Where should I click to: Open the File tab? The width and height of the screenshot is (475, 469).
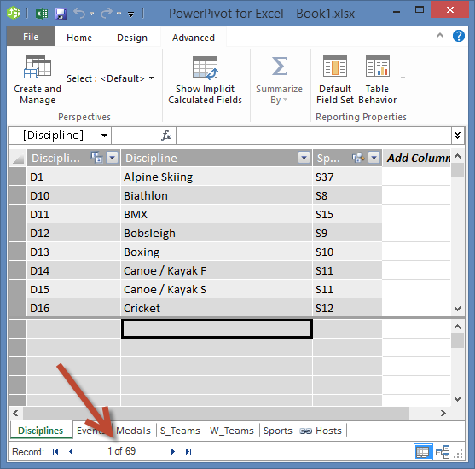tap(31, 37)
